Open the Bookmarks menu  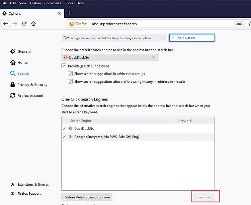click(53, 3)
